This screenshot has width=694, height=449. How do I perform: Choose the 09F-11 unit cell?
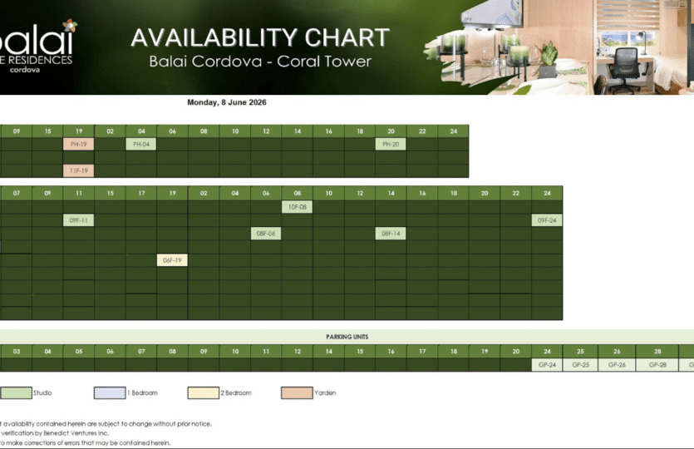click(79, 220)
